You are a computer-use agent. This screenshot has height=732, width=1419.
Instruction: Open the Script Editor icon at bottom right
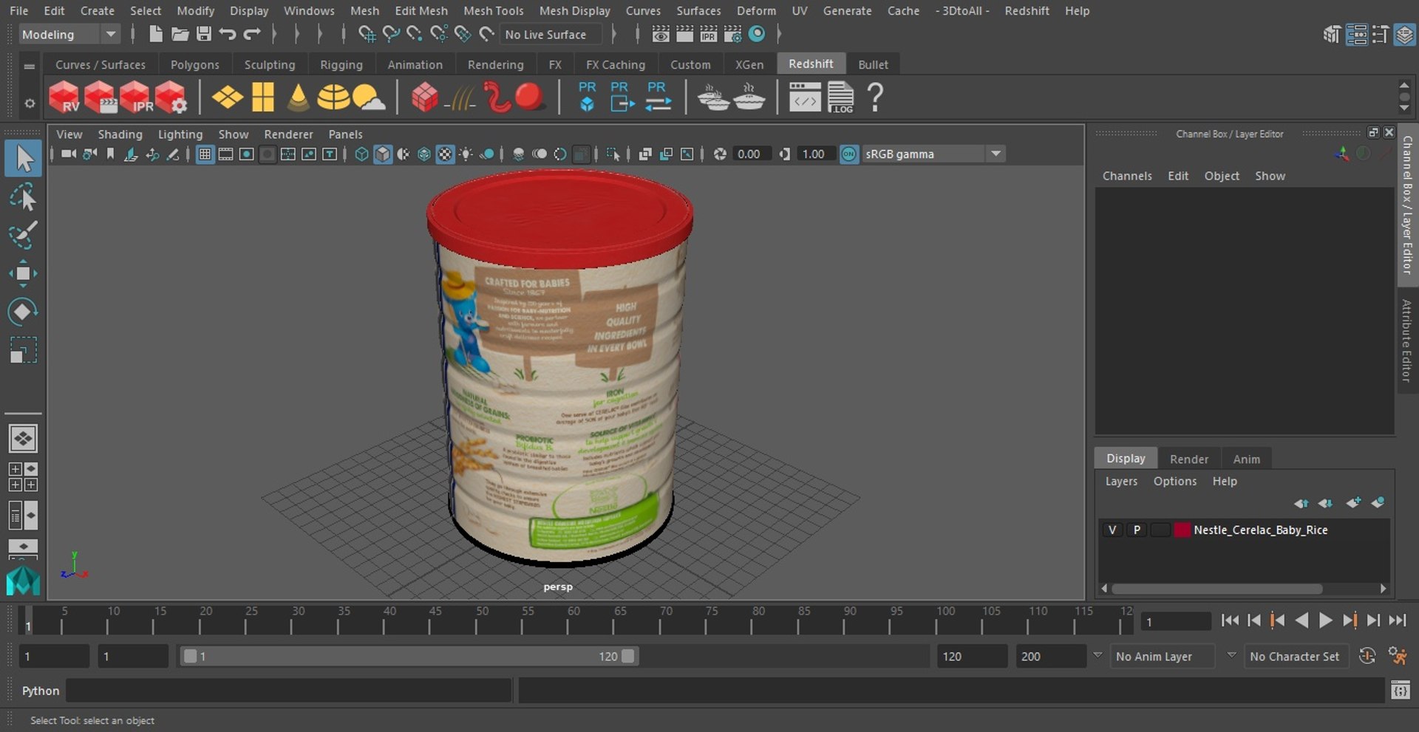1400,690
